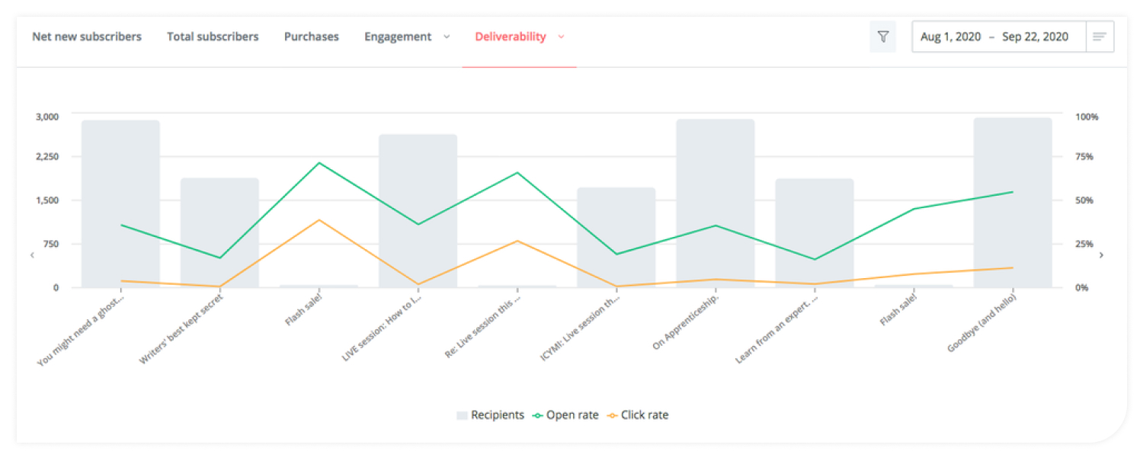Click the left arrow to scroll chart back
The image size is (1143, 464).
coord(32,255)
